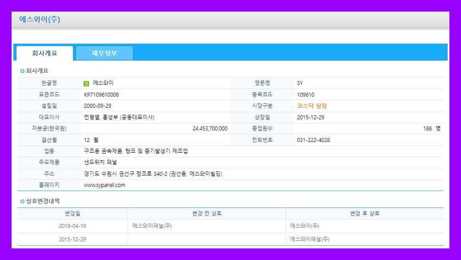The width and height of the screenshot is (461, 260).
Task: Click the CEO names 전평열, 홍성부
Action: (101, 118)
